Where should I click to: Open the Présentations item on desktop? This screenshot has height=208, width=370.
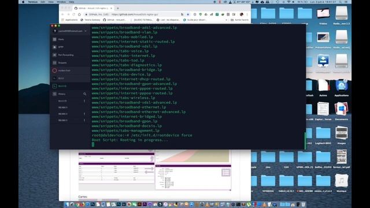323,40
